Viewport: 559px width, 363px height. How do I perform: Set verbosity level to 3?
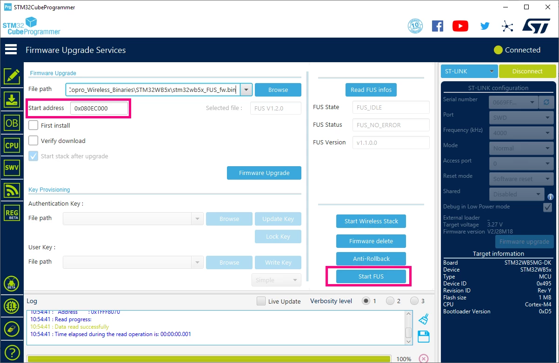click(414, 301)
